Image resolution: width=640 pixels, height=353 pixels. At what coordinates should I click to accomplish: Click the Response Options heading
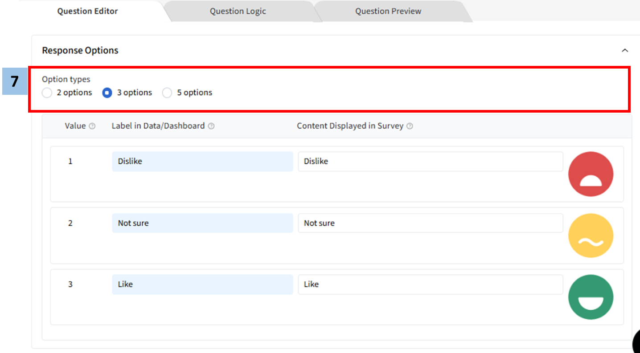tap(80, 50)
